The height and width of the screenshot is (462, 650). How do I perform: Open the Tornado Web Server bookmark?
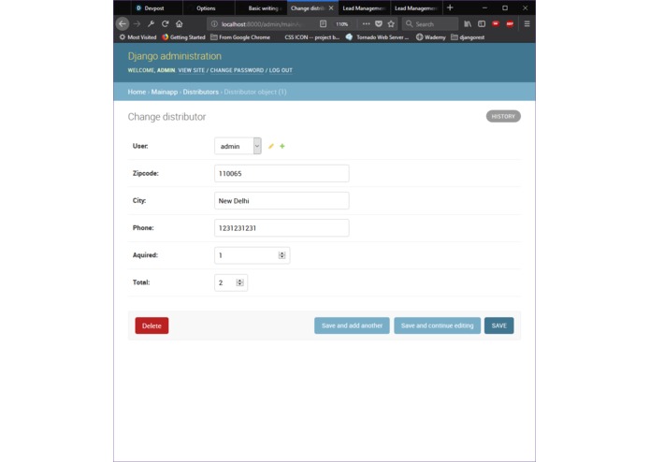coord(377,37)
